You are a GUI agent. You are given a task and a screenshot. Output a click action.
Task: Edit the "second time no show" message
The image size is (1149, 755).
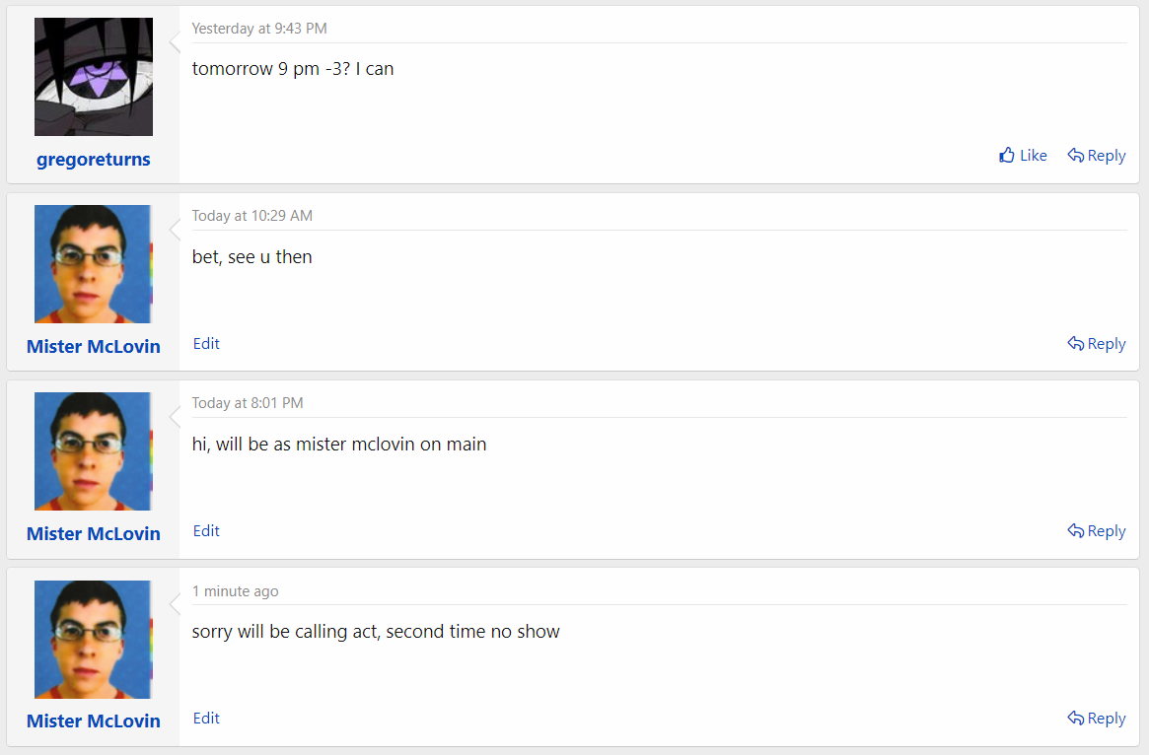206,719
